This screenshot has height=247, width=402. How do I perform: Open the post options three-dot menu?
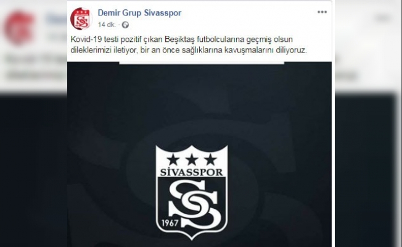[x=322, y=12]
